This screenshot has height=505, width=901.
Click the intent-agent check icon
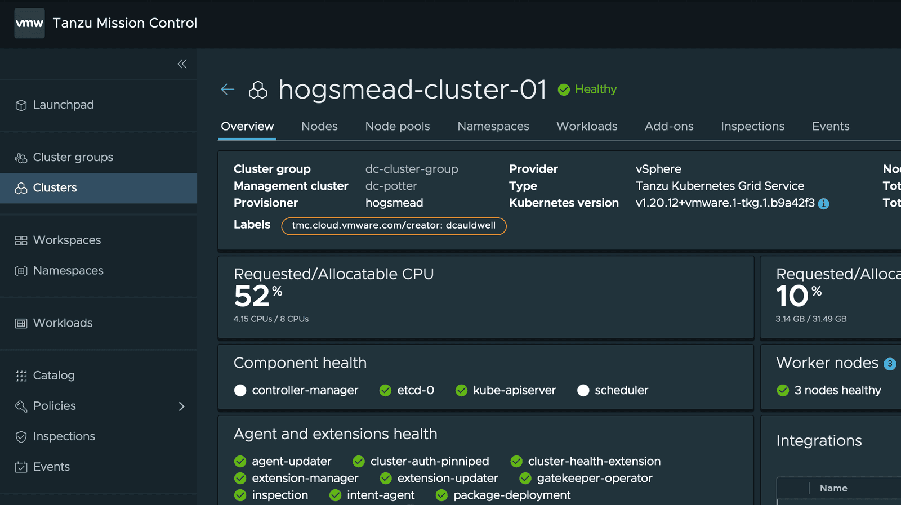tap(336, 495)
